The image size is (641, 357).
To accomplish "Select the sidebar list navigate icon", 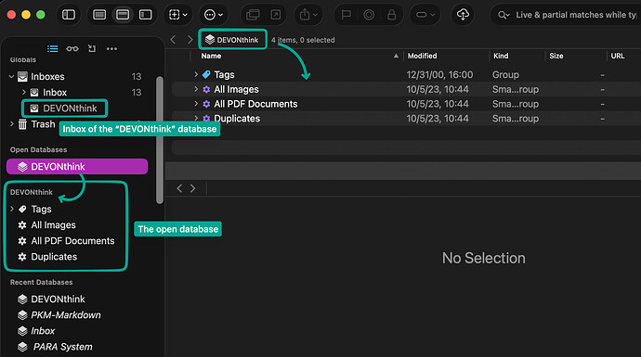I will (x=52, y=49).
